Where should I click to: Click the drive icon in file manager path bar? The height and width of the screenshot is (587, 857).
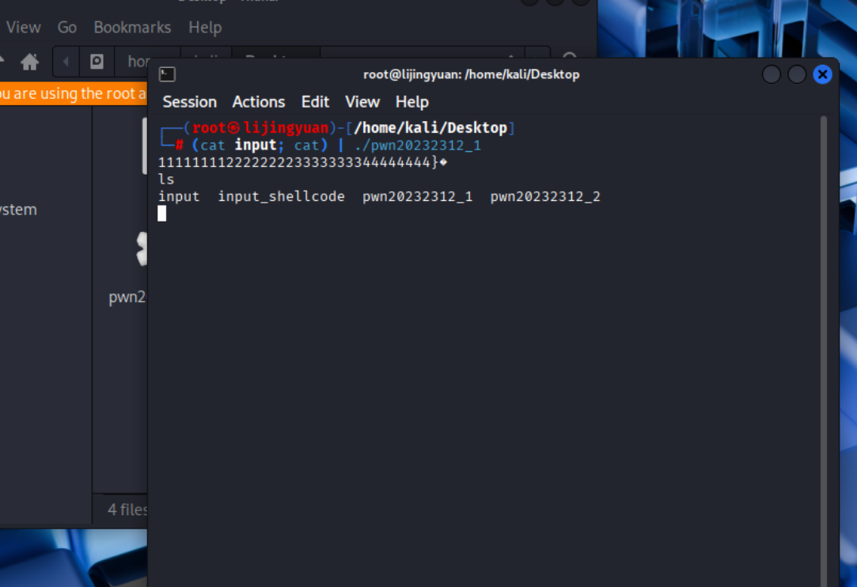click(x=97, y=61)
